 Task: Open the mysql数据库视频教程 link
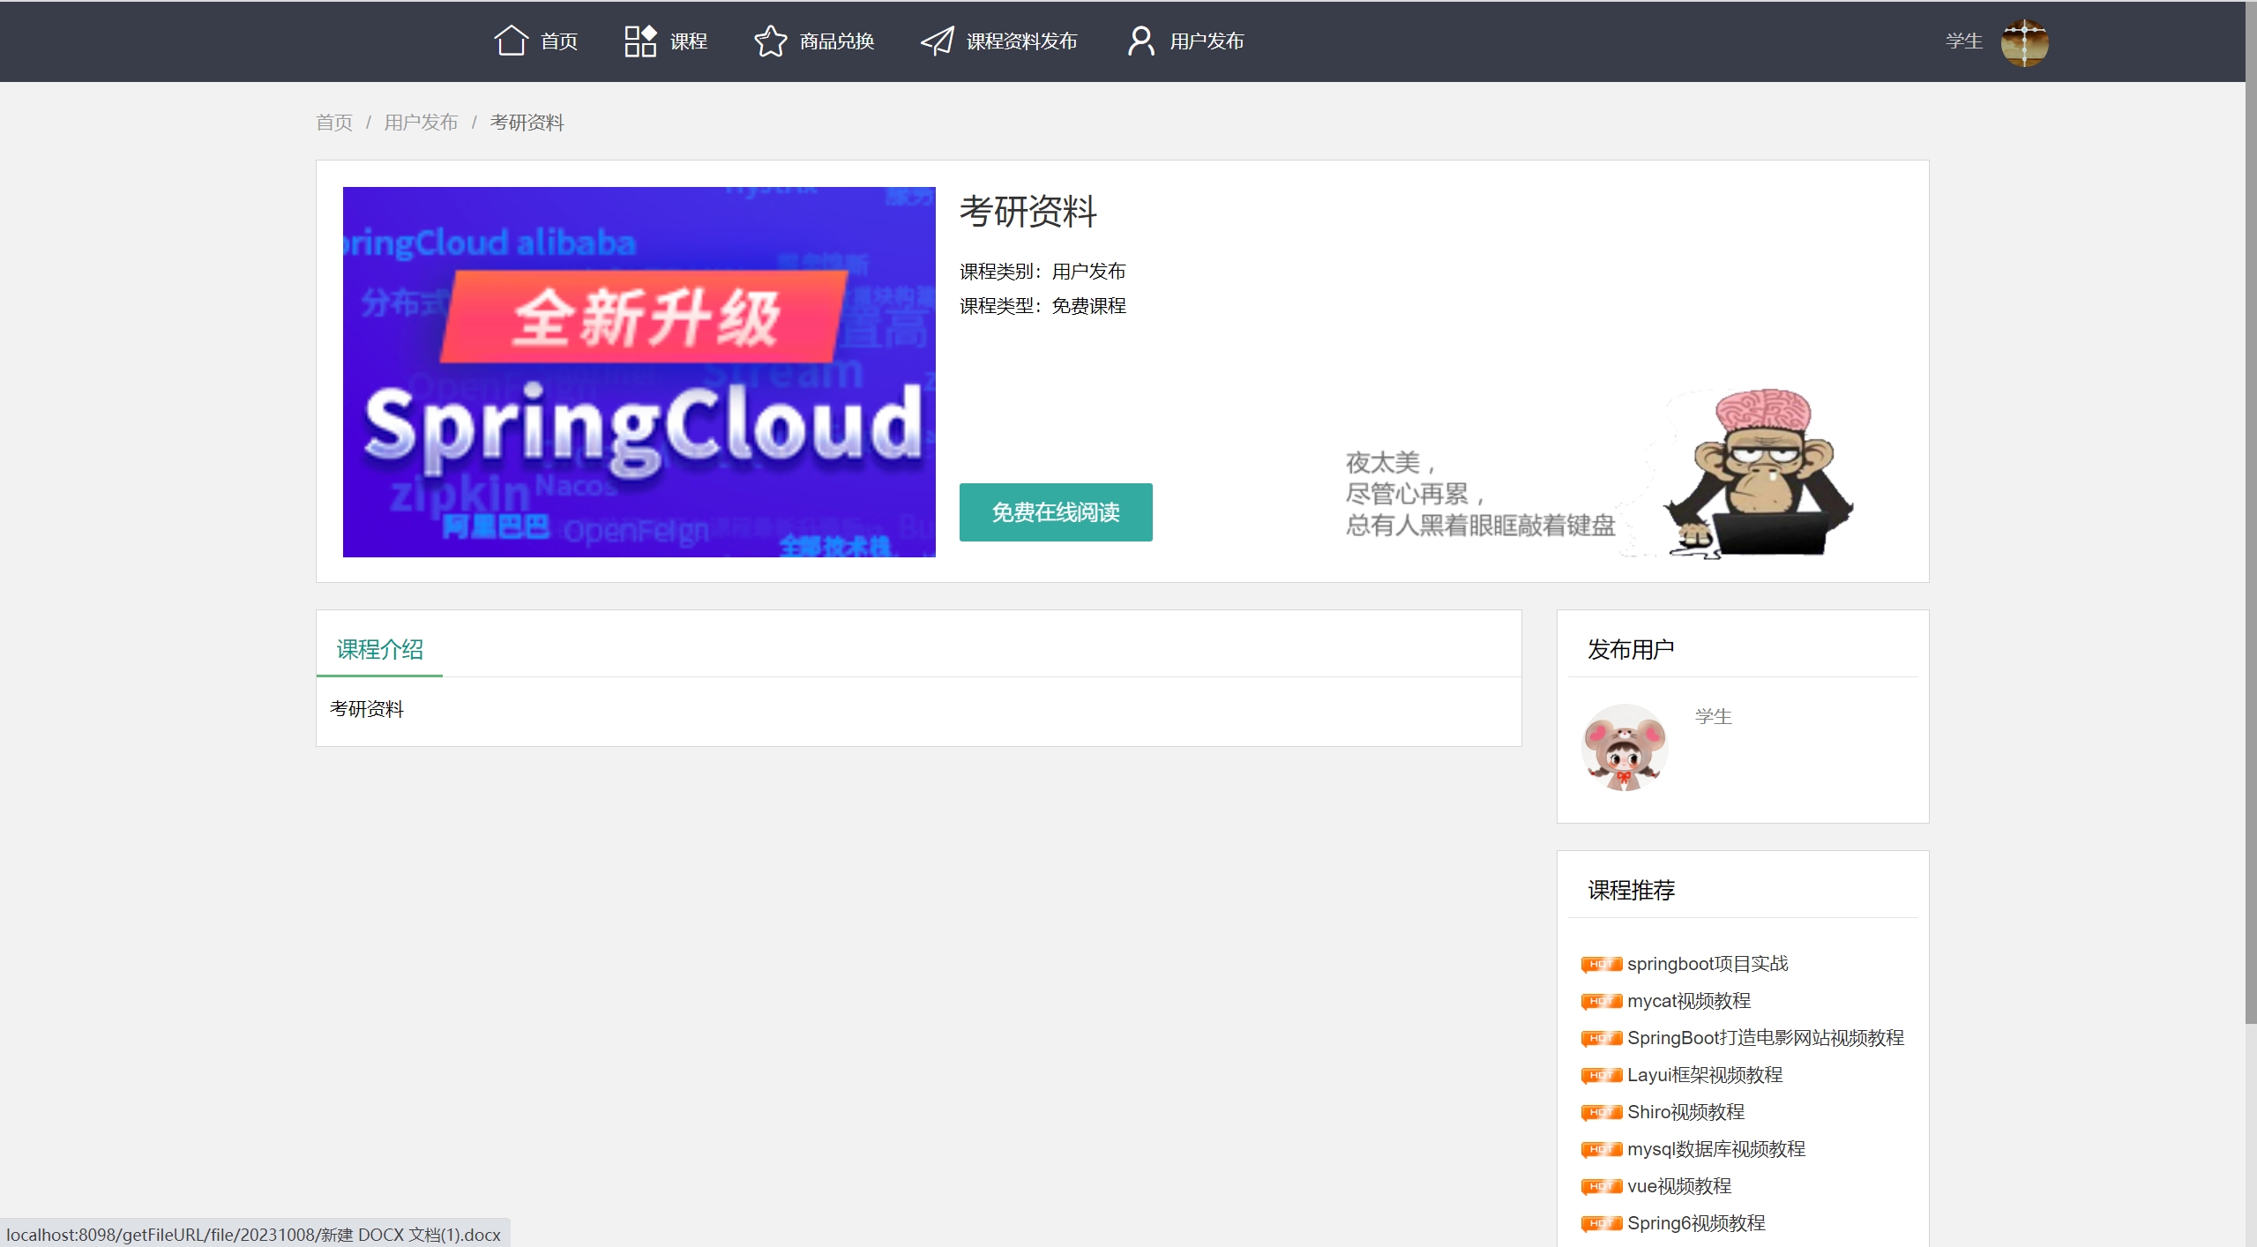1715,1149
